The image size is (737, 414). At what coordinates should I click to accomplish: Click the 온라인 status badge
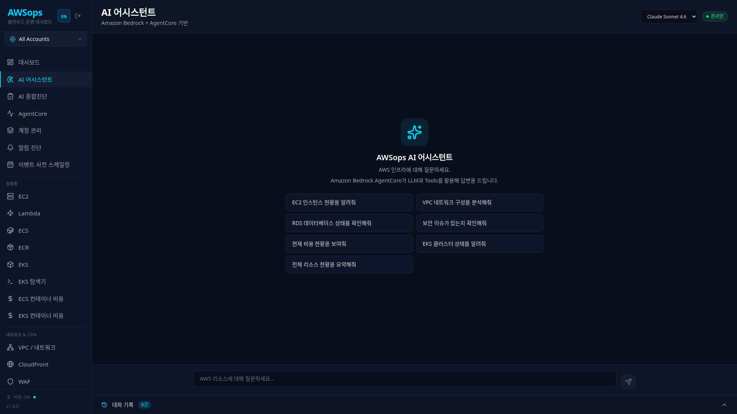click(715, 16)
